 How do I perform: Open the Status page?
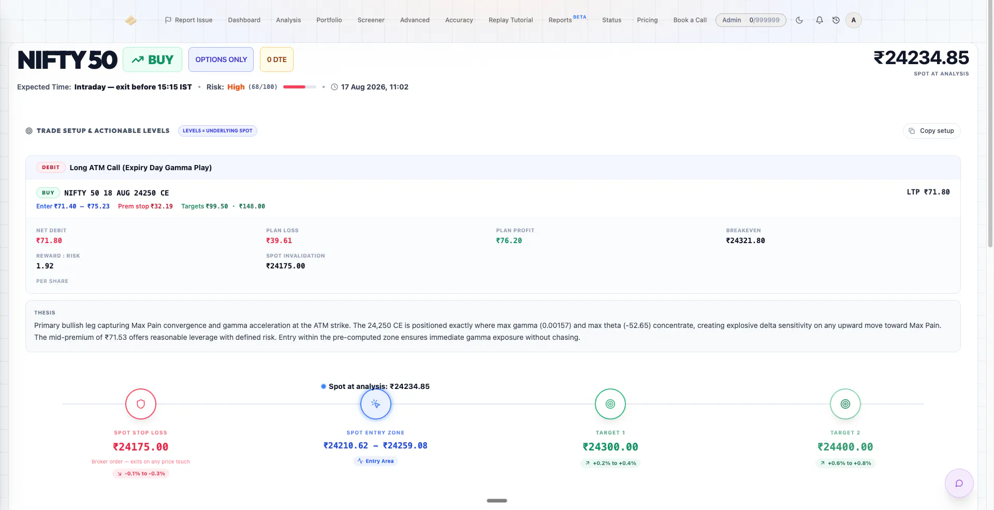coord(611,20)
